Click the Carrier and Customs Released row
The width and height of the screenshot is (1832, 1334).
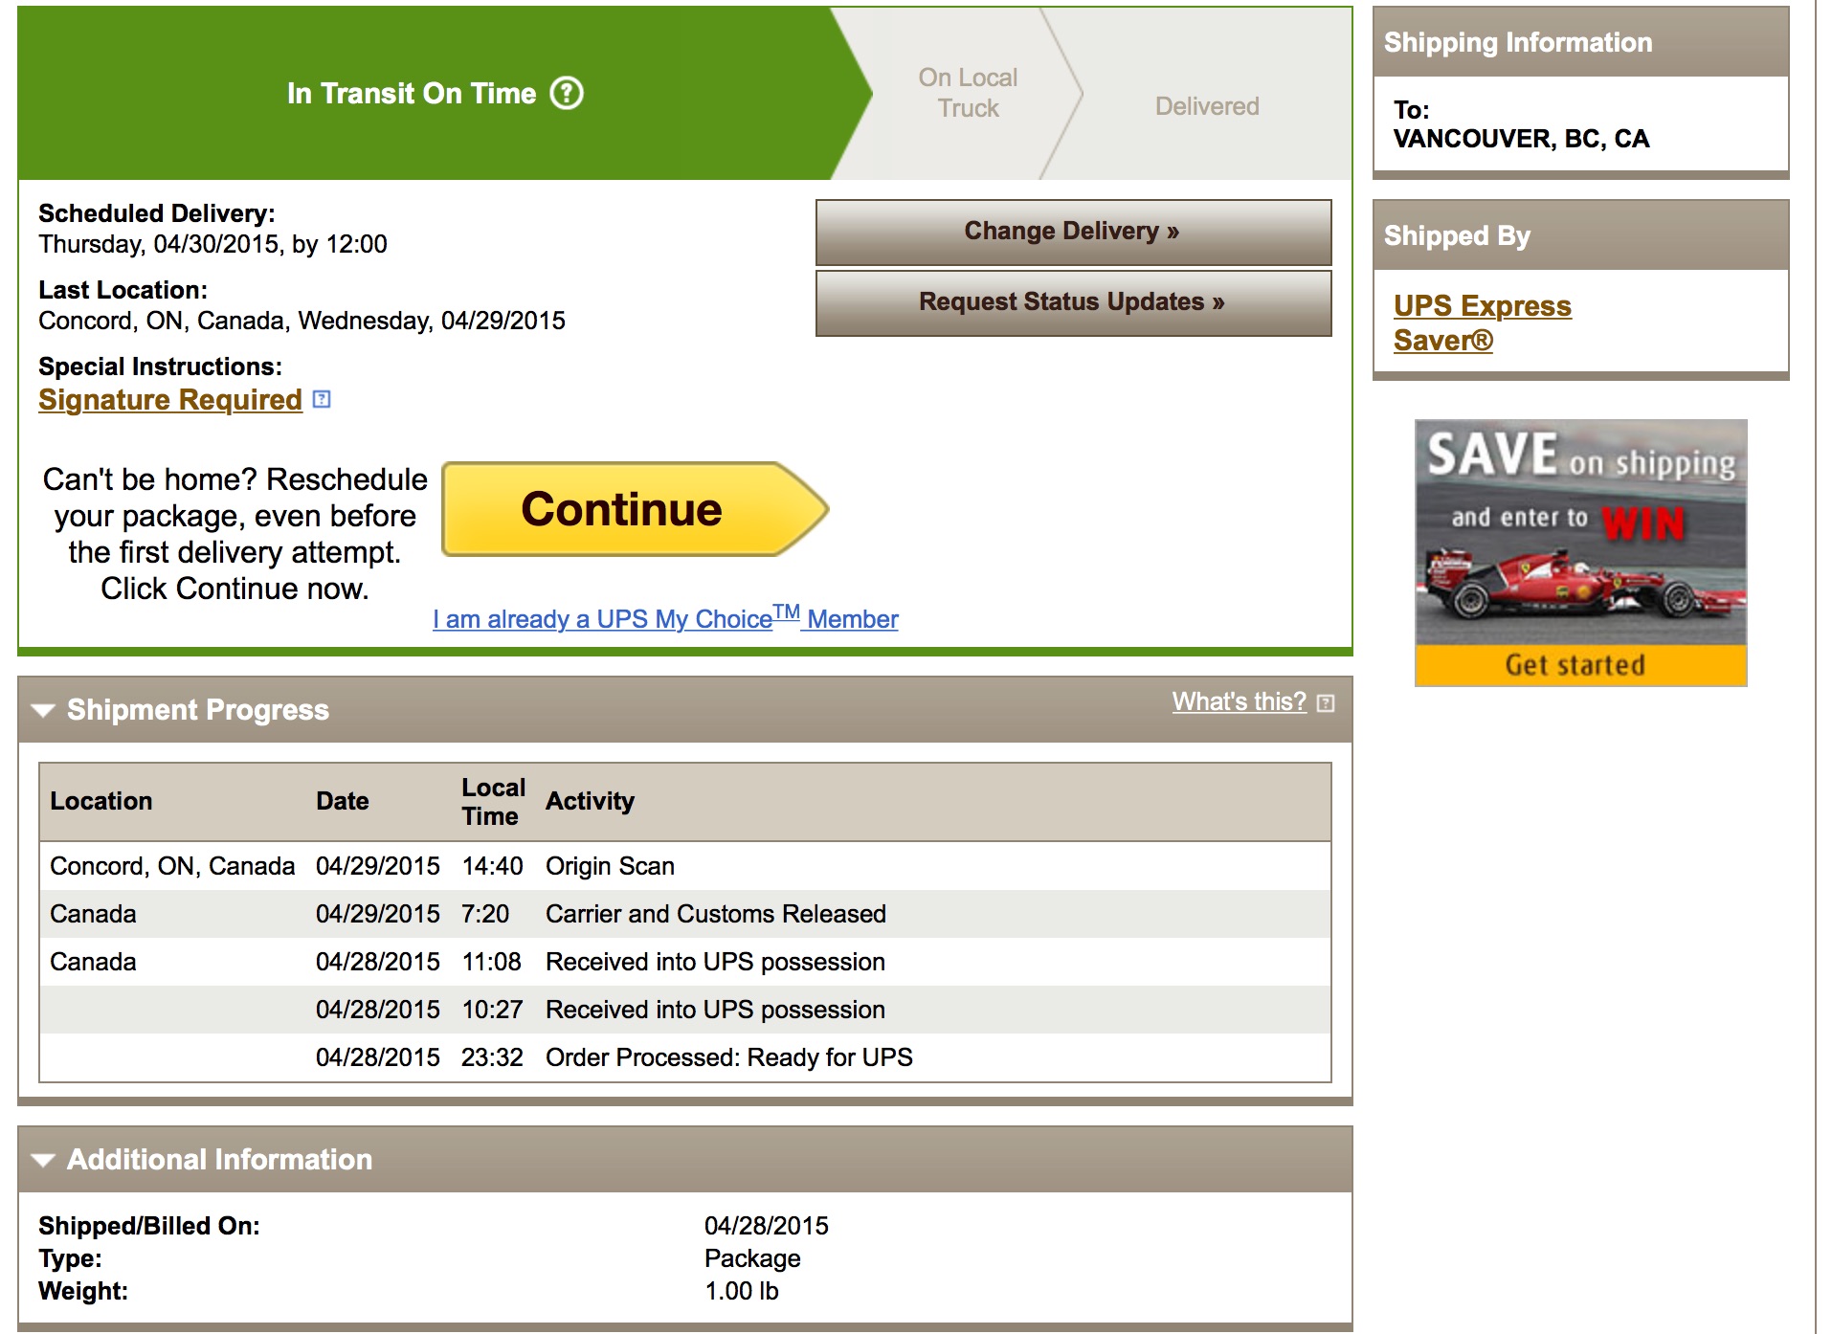[685, 914]
